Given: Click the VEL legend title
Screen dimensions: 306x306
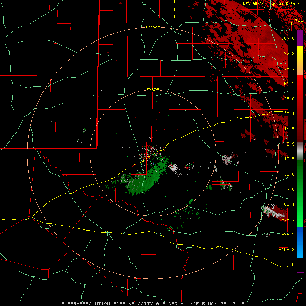Looking at the screenshot, I should click(x=299, y=20).
